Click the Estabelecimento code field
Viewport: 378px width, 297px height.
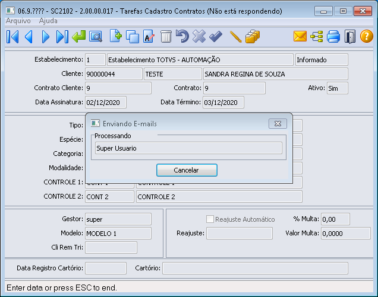[95, 60]
